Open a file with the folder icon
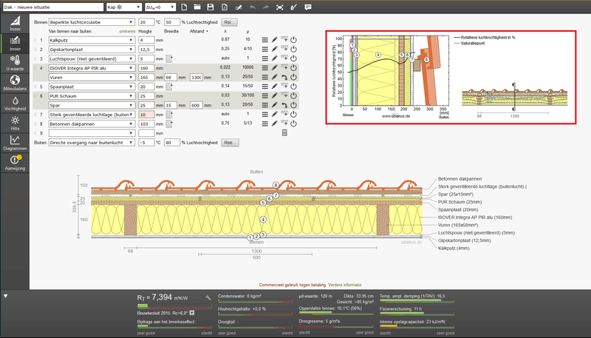 tap(197, 7)
